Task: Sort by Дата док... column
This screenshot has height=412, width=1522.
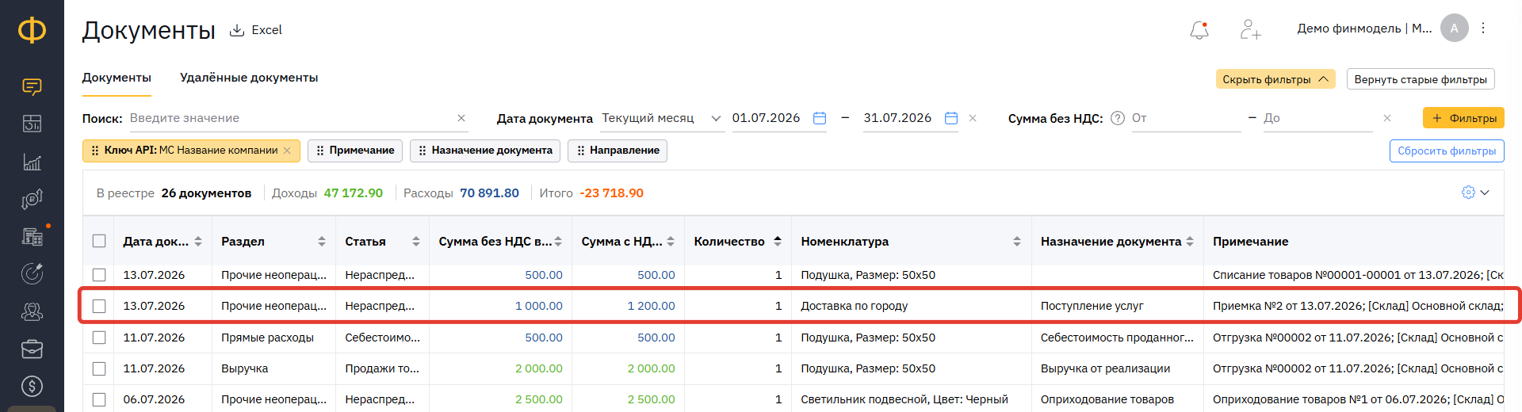Action: (198, 241)
